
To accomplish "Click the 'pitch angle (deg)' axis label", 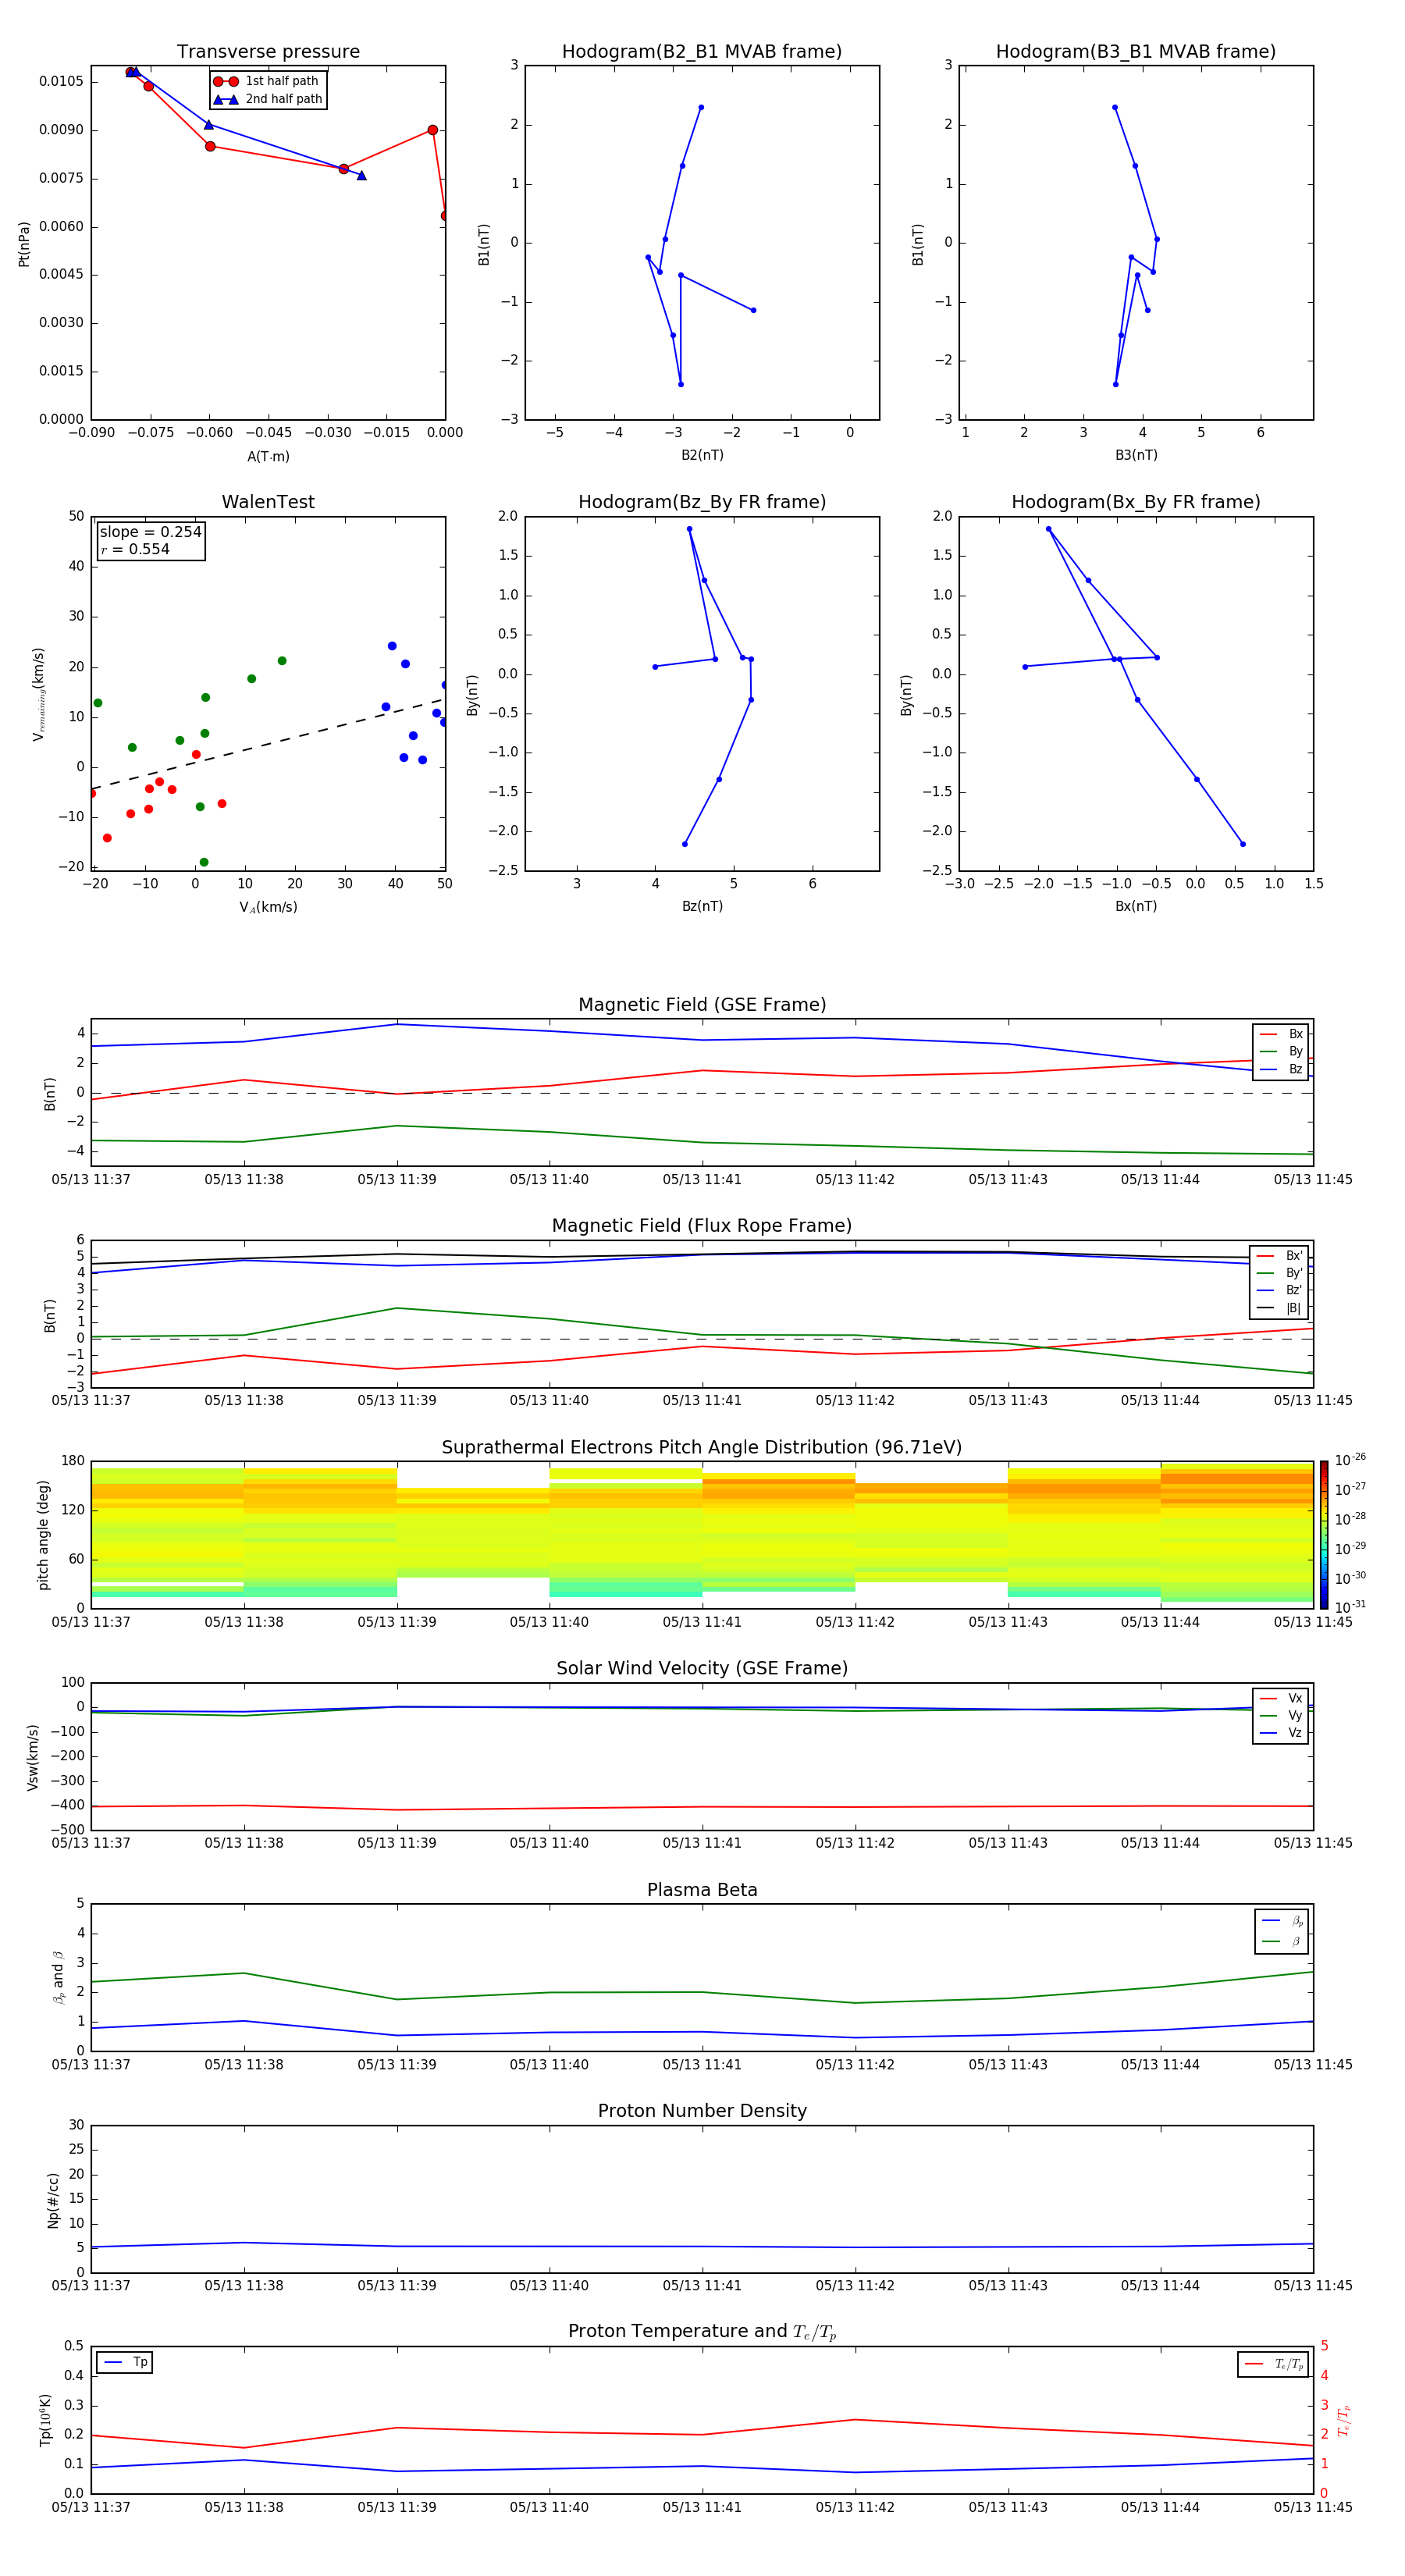I will [43, 1535].
